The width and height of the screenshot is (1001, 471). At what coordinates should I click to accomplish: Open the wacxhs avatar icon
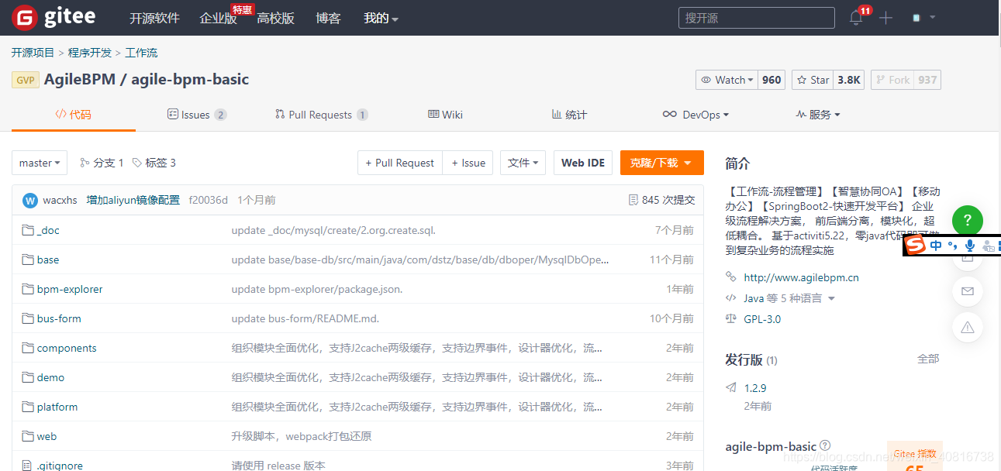[x=30, y=200]
